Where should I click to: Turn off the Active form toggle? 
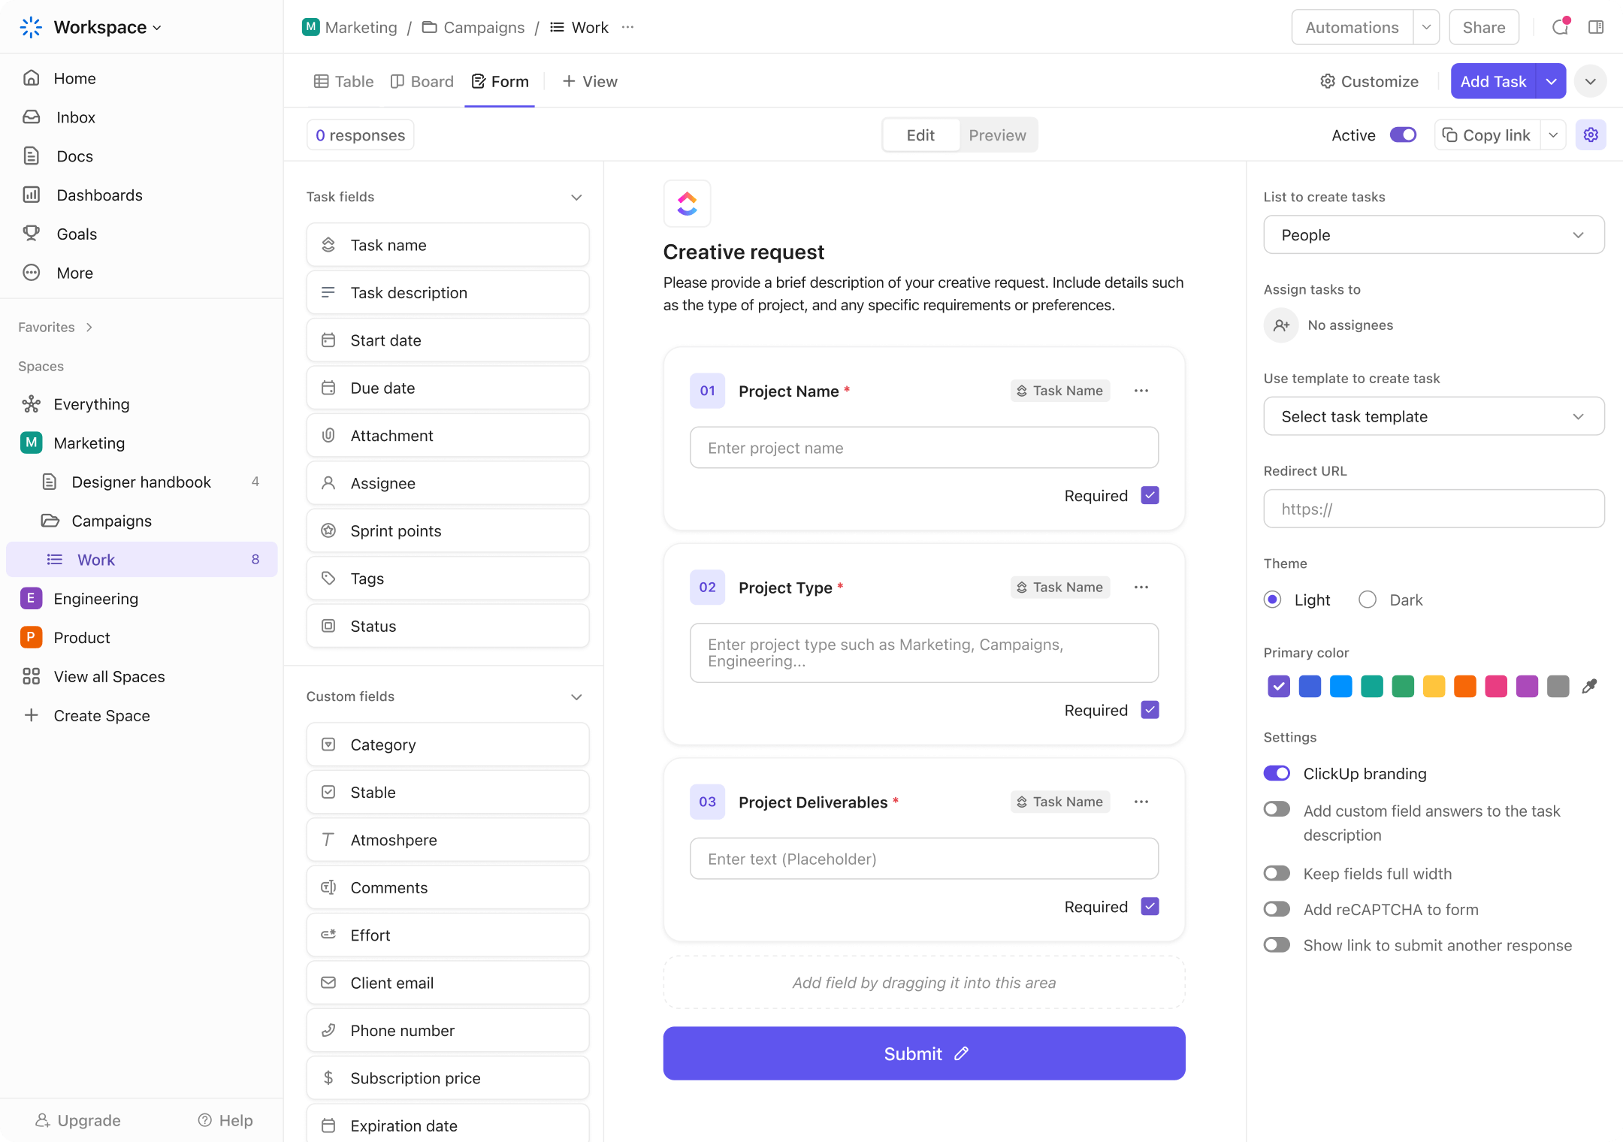[x=1402, y=135]
